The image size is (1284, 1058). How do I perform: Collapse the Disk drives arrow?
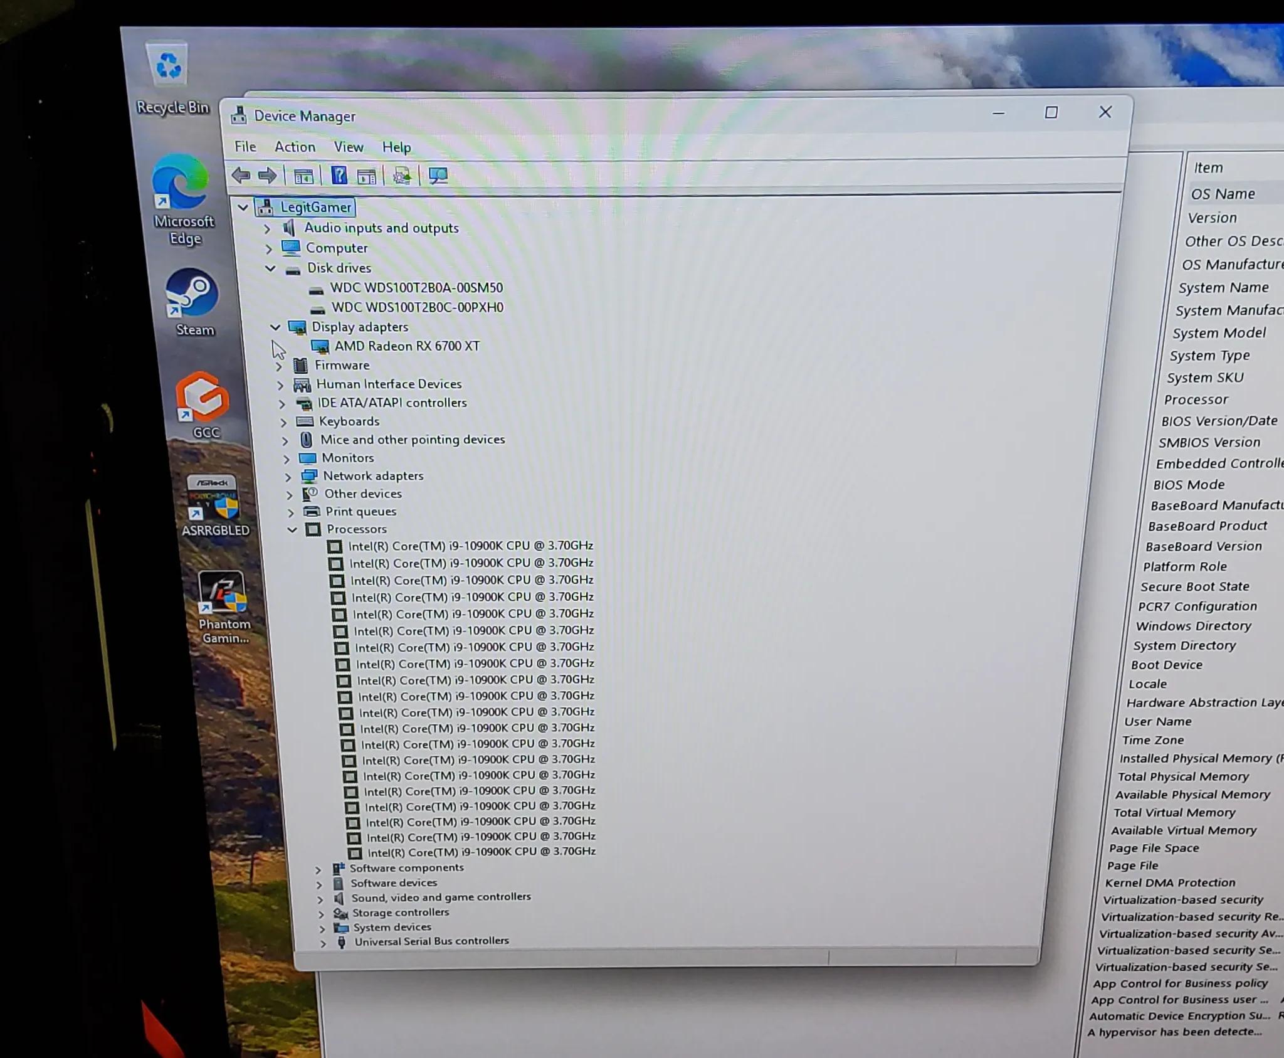tap(270, 268)
